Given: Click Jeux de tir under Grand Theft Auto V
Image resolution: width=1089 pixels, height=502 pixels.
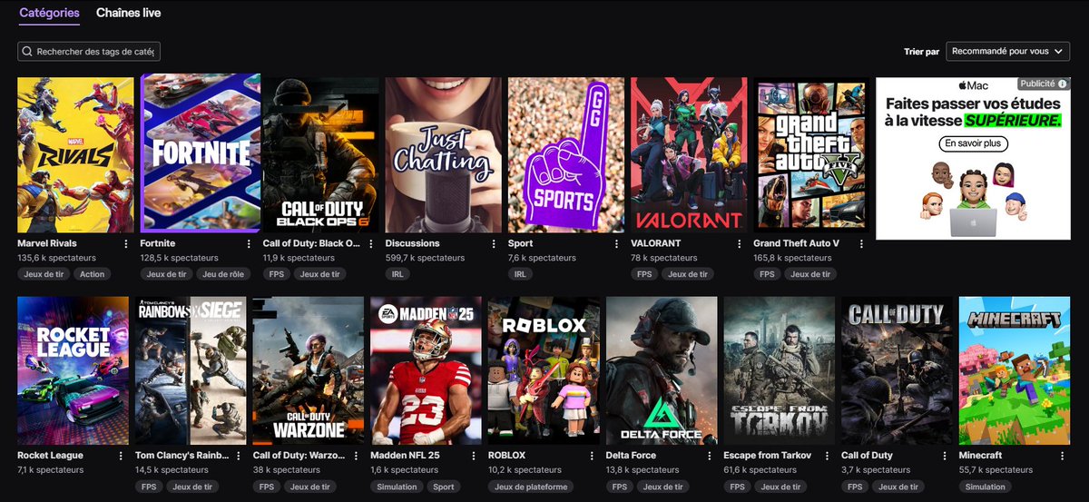Looking at the screenshot, I should (810, 274).
